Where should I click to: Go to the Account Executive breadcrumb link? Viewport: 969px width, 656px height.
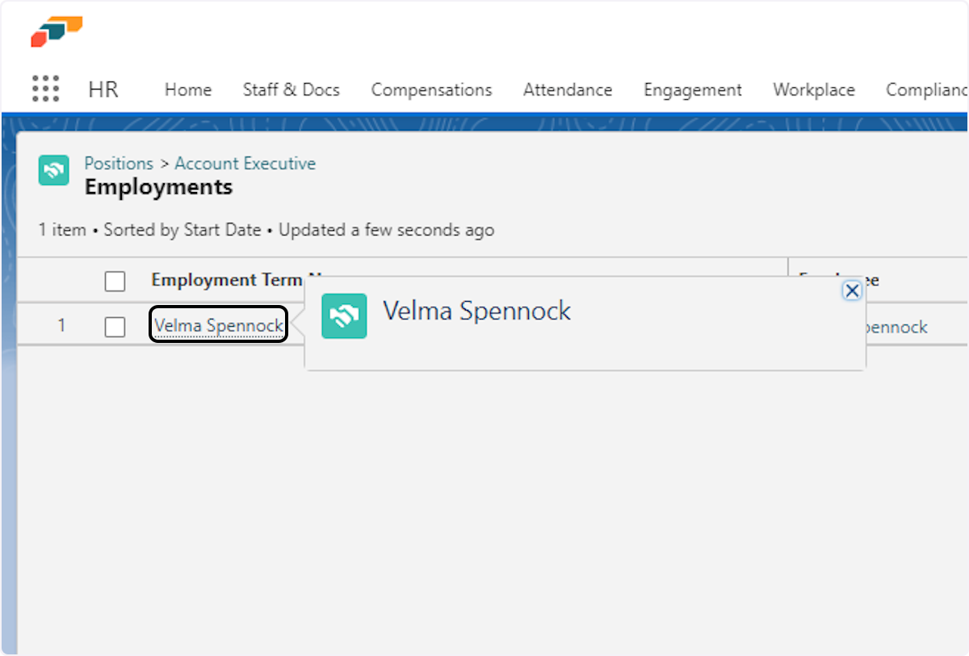[245, 163]
